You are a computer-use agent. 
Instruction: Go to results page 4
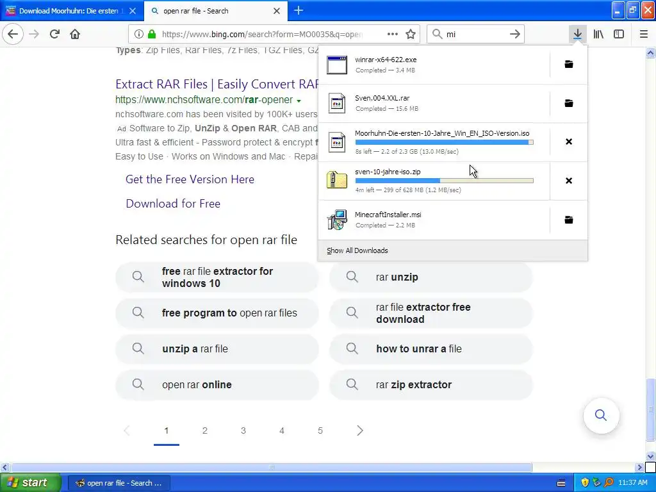(282, 430)
